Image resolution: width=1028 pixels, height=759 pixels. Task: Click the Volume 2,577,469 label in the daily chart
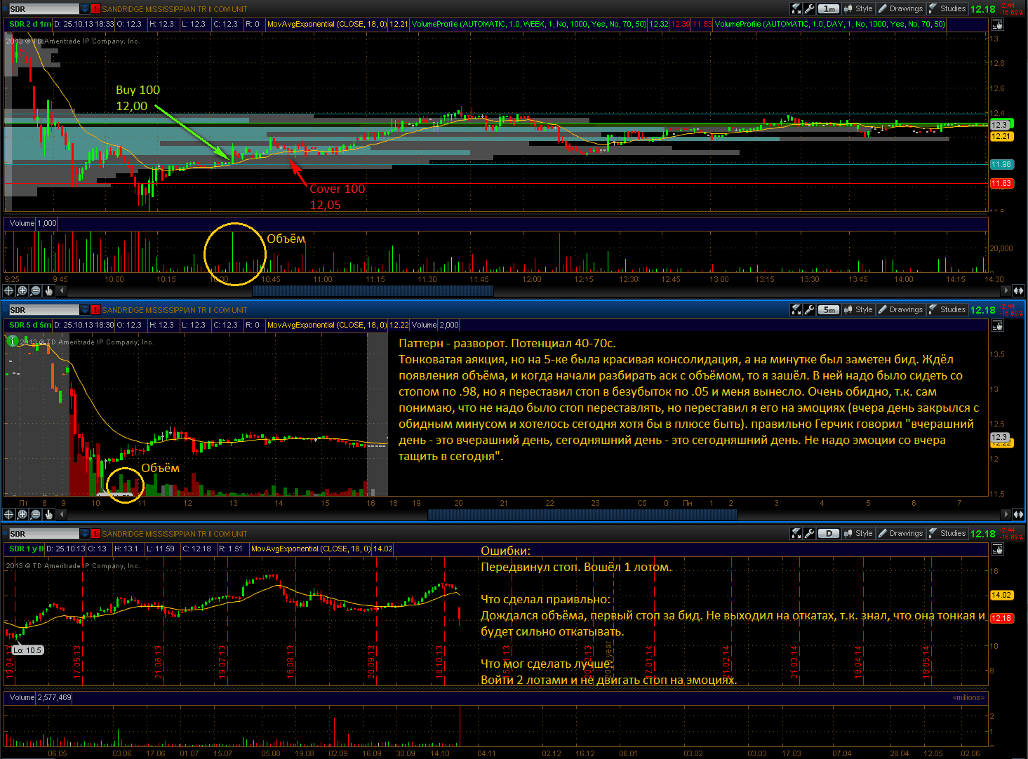point(40,697)
